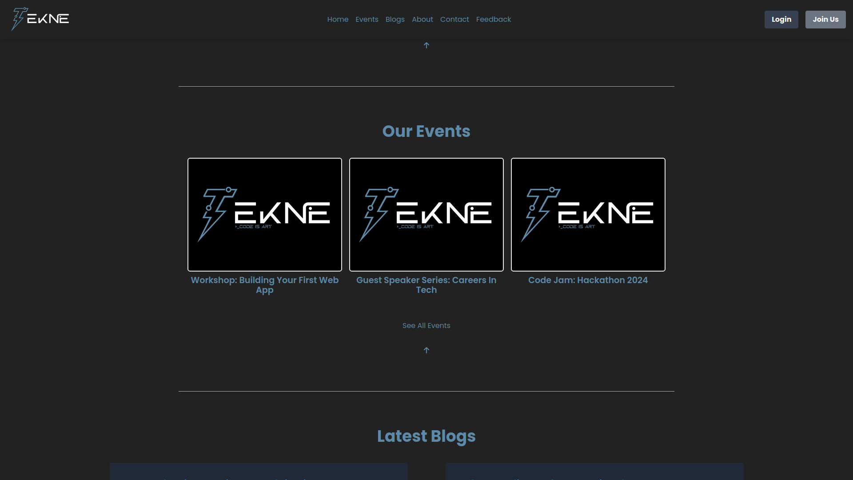The image size is (853, 480).
Task: Open the Workshop web app event thumbnail
Action: point(264,215)
